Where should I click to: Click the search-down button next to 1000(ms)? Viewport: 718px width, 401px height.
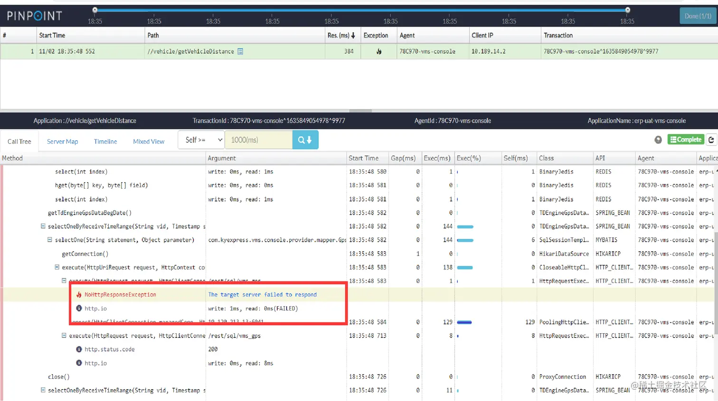(305, 140)
